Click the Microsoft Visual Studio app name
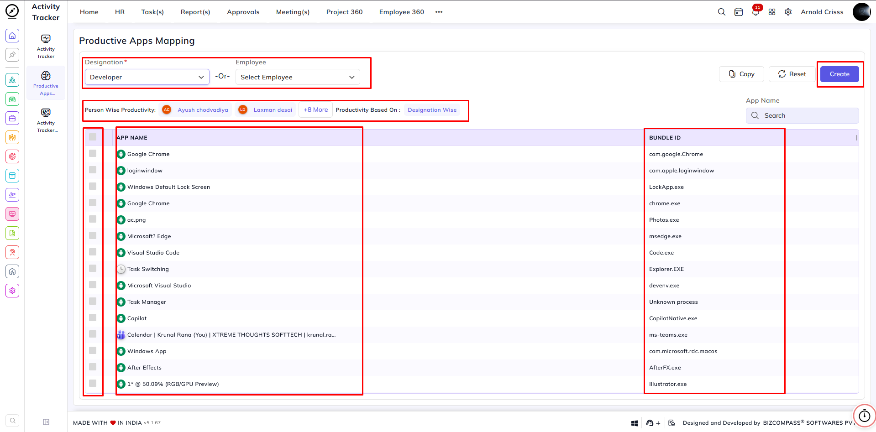 159,286
